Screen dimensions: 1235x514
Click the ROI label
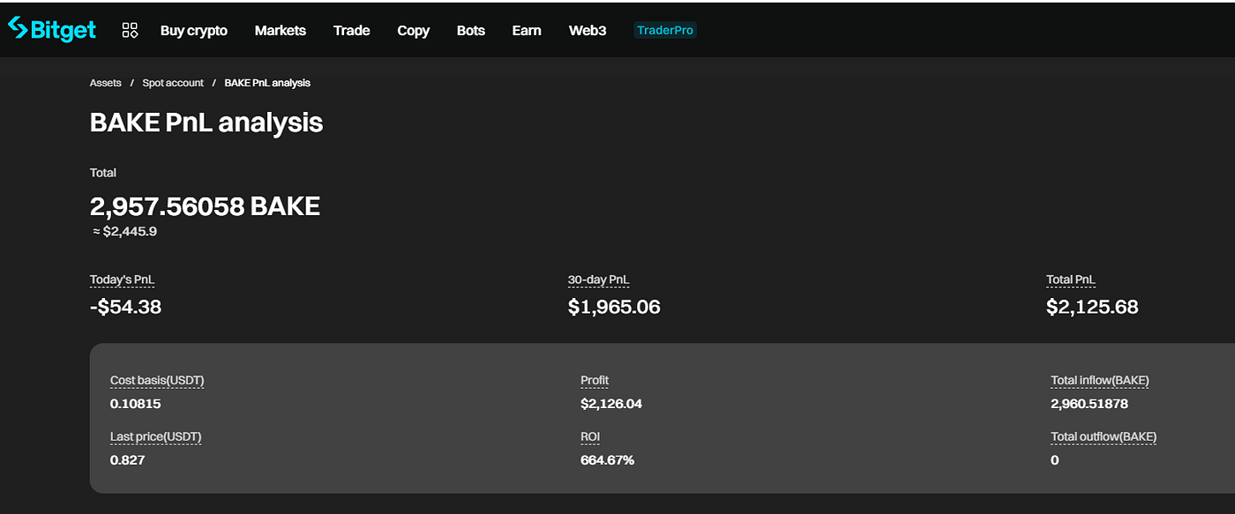(x=590, y=436)
